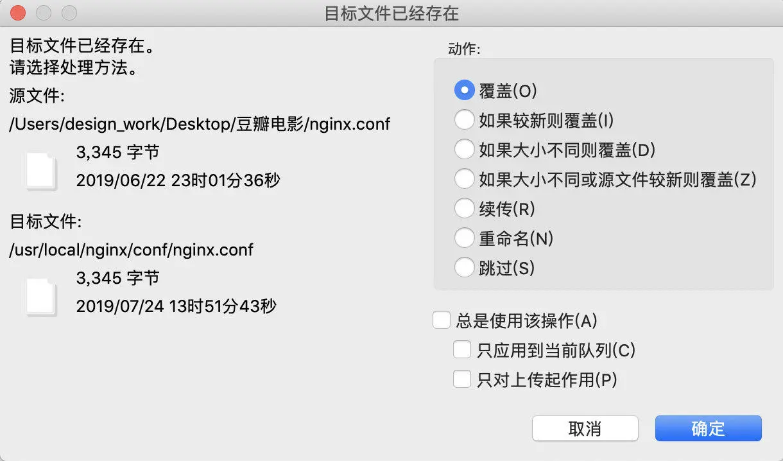Confirm with the 确定 button
The image size is (783, 461).
709,428
